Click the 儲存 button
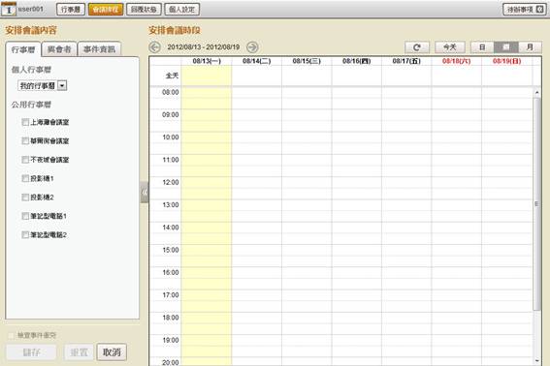This screenshot has width=550, height=366. point(31,352)
